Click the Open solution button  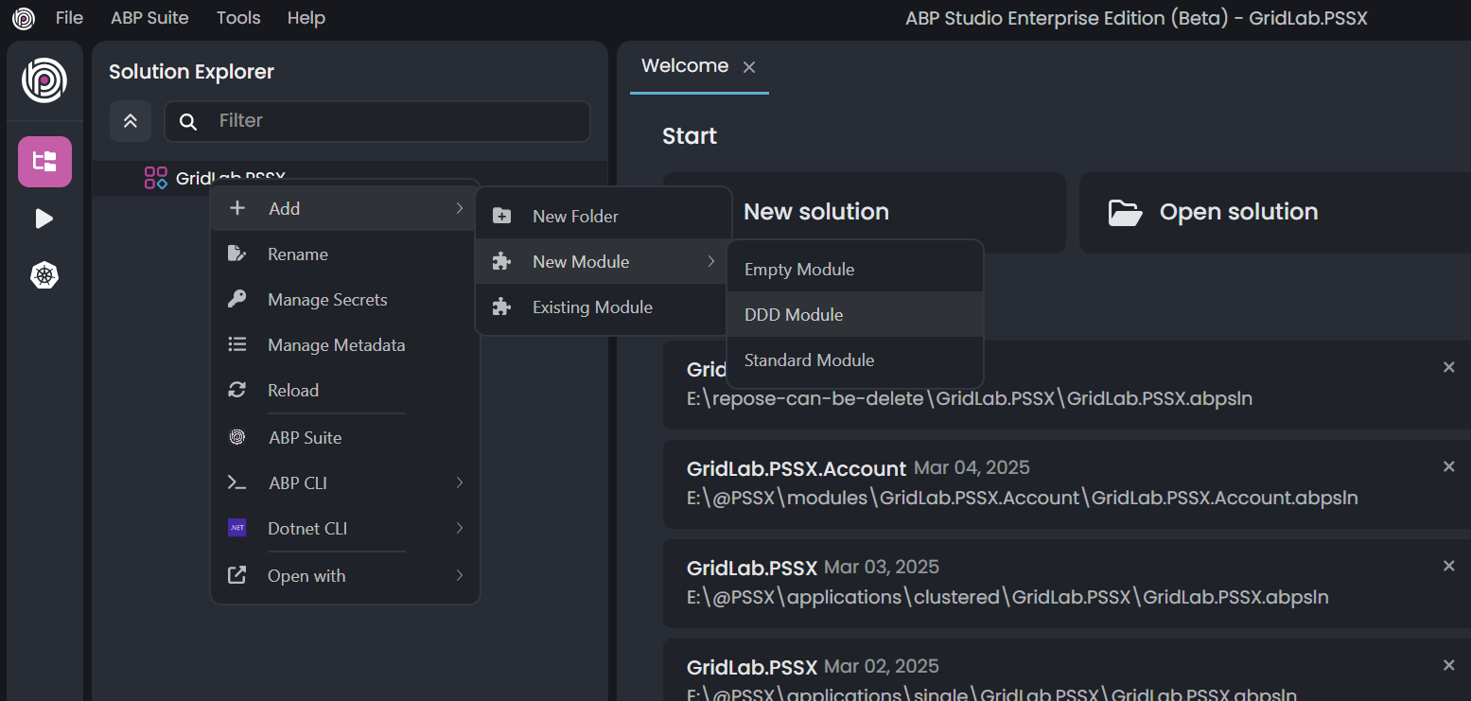1275,212
